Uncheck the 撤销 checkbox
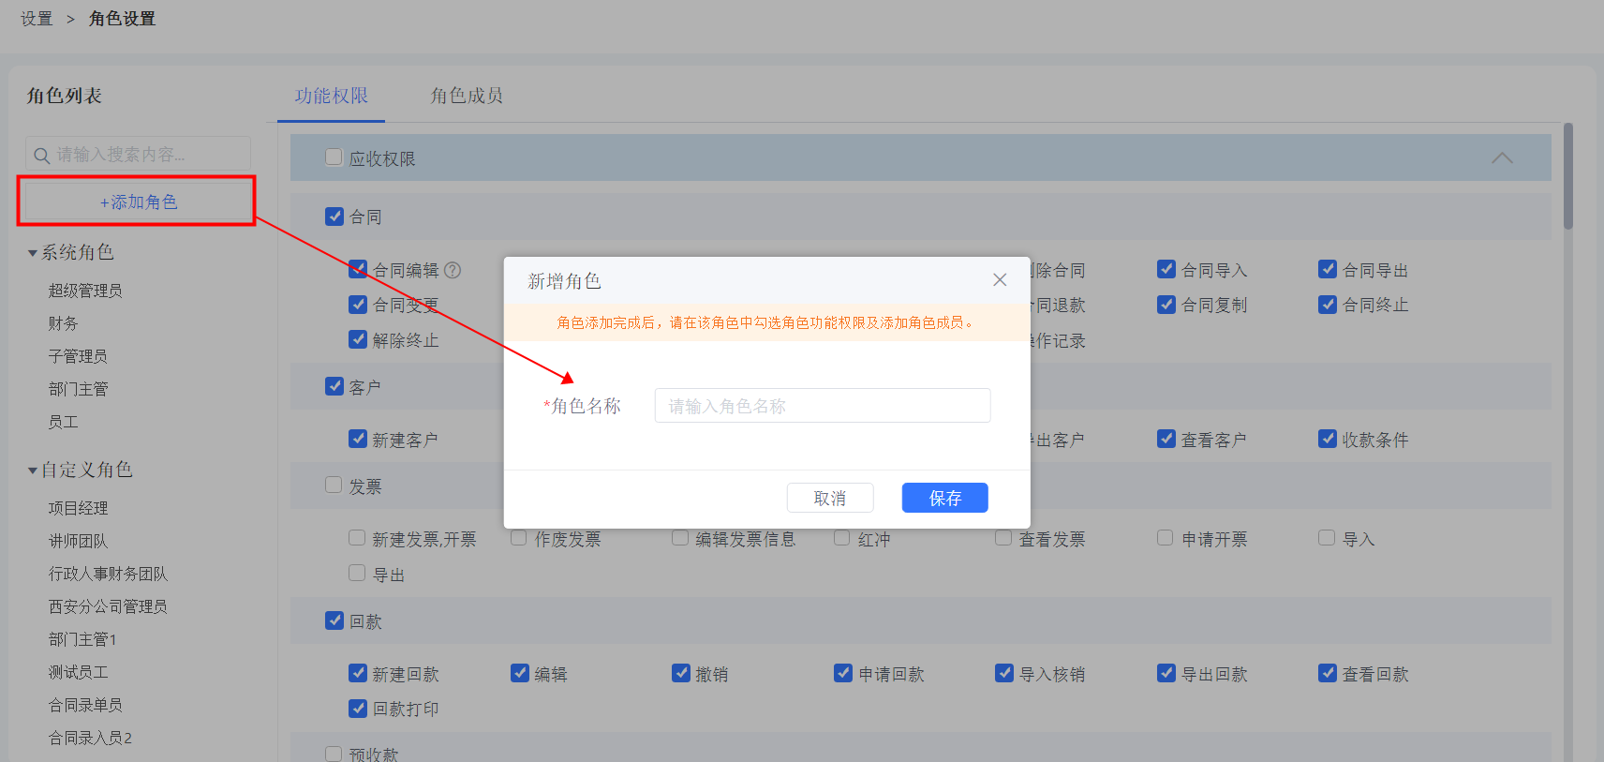Screen dimensions: 1604x762 point(681,673)
